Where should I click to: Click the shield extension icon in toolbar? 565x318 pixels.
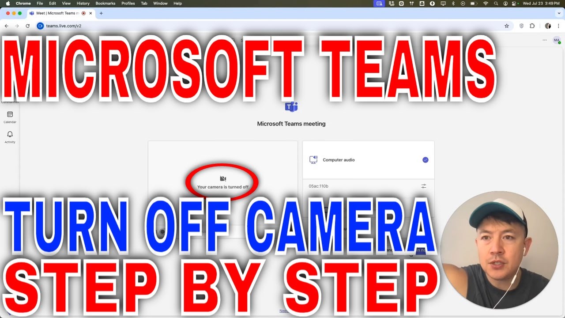coord(521,26)
